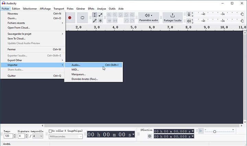This screenshot has width=247, height=146.
Task: Click time signature numerator field
Action: [x=21, y=136]
